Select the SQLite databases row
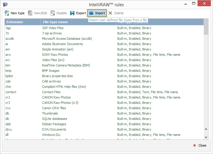Image resolution: width=213 pixels, height=154 pixels. (x=54, y=119)
